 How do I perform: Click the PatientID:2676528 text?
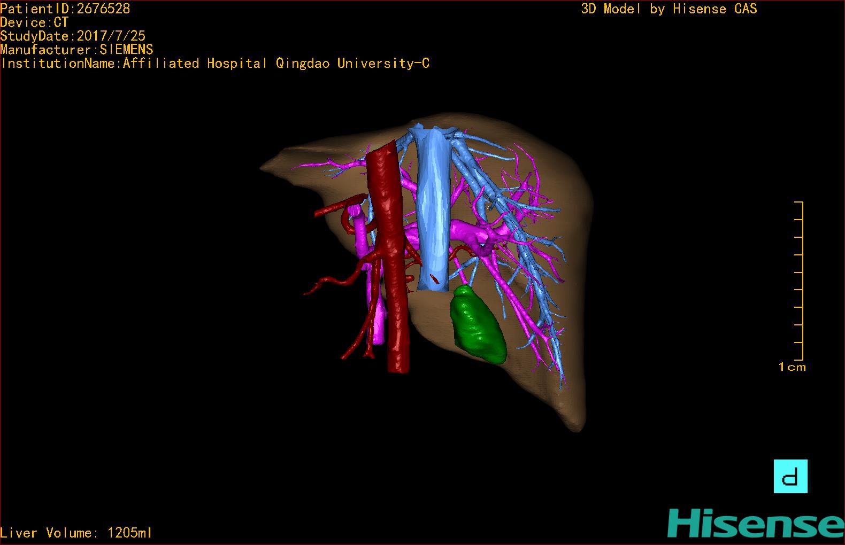[x=65, y=9]
